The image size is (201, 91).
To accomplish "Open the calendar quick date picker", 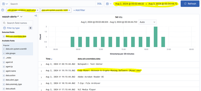I will point(109,4).
